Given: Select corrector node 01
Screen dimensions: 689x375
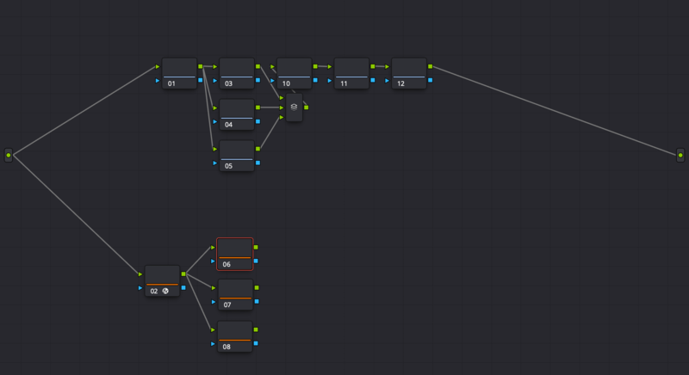Looking at the screenshot, I should point(179,73).
